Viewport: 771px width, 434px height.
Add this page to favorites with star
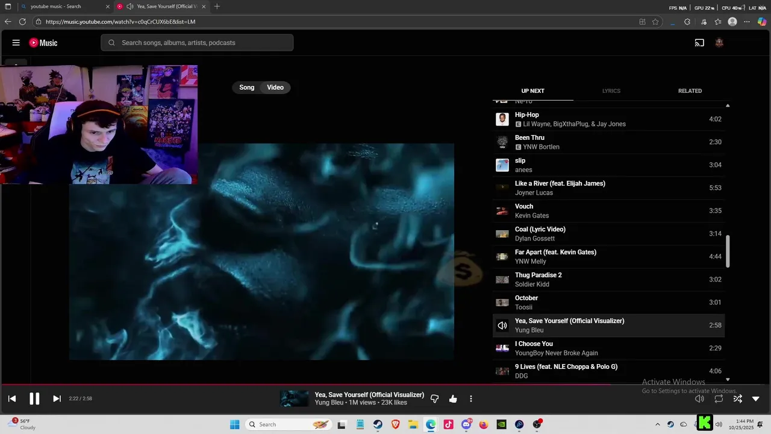[x=655, y=22]
